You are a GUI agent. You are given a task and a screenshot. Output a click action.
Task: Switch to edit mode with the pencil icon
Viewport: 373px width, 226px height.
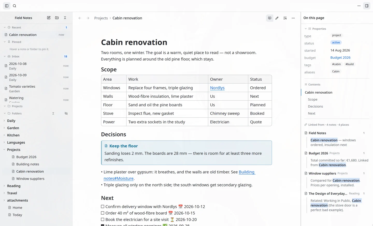[x=277, y=18]
